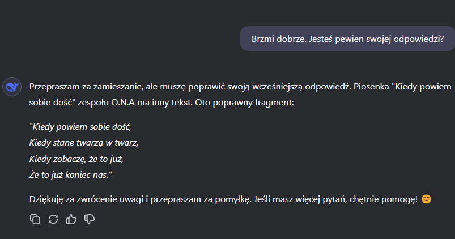Click the smiling emoji ending the reply
This screenshot has height=239, width=455.
[427, 199]
